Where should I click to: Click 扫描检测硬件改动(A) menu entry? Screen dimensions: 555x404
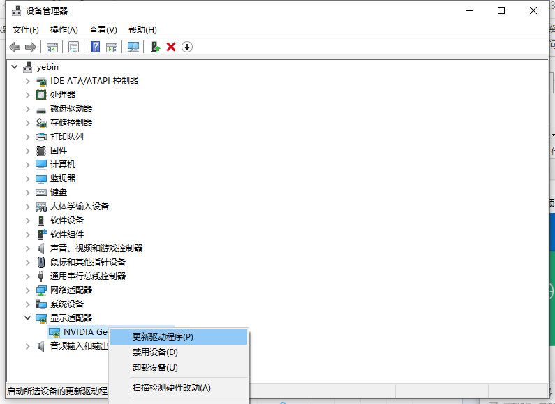click(x=171, y=388)
